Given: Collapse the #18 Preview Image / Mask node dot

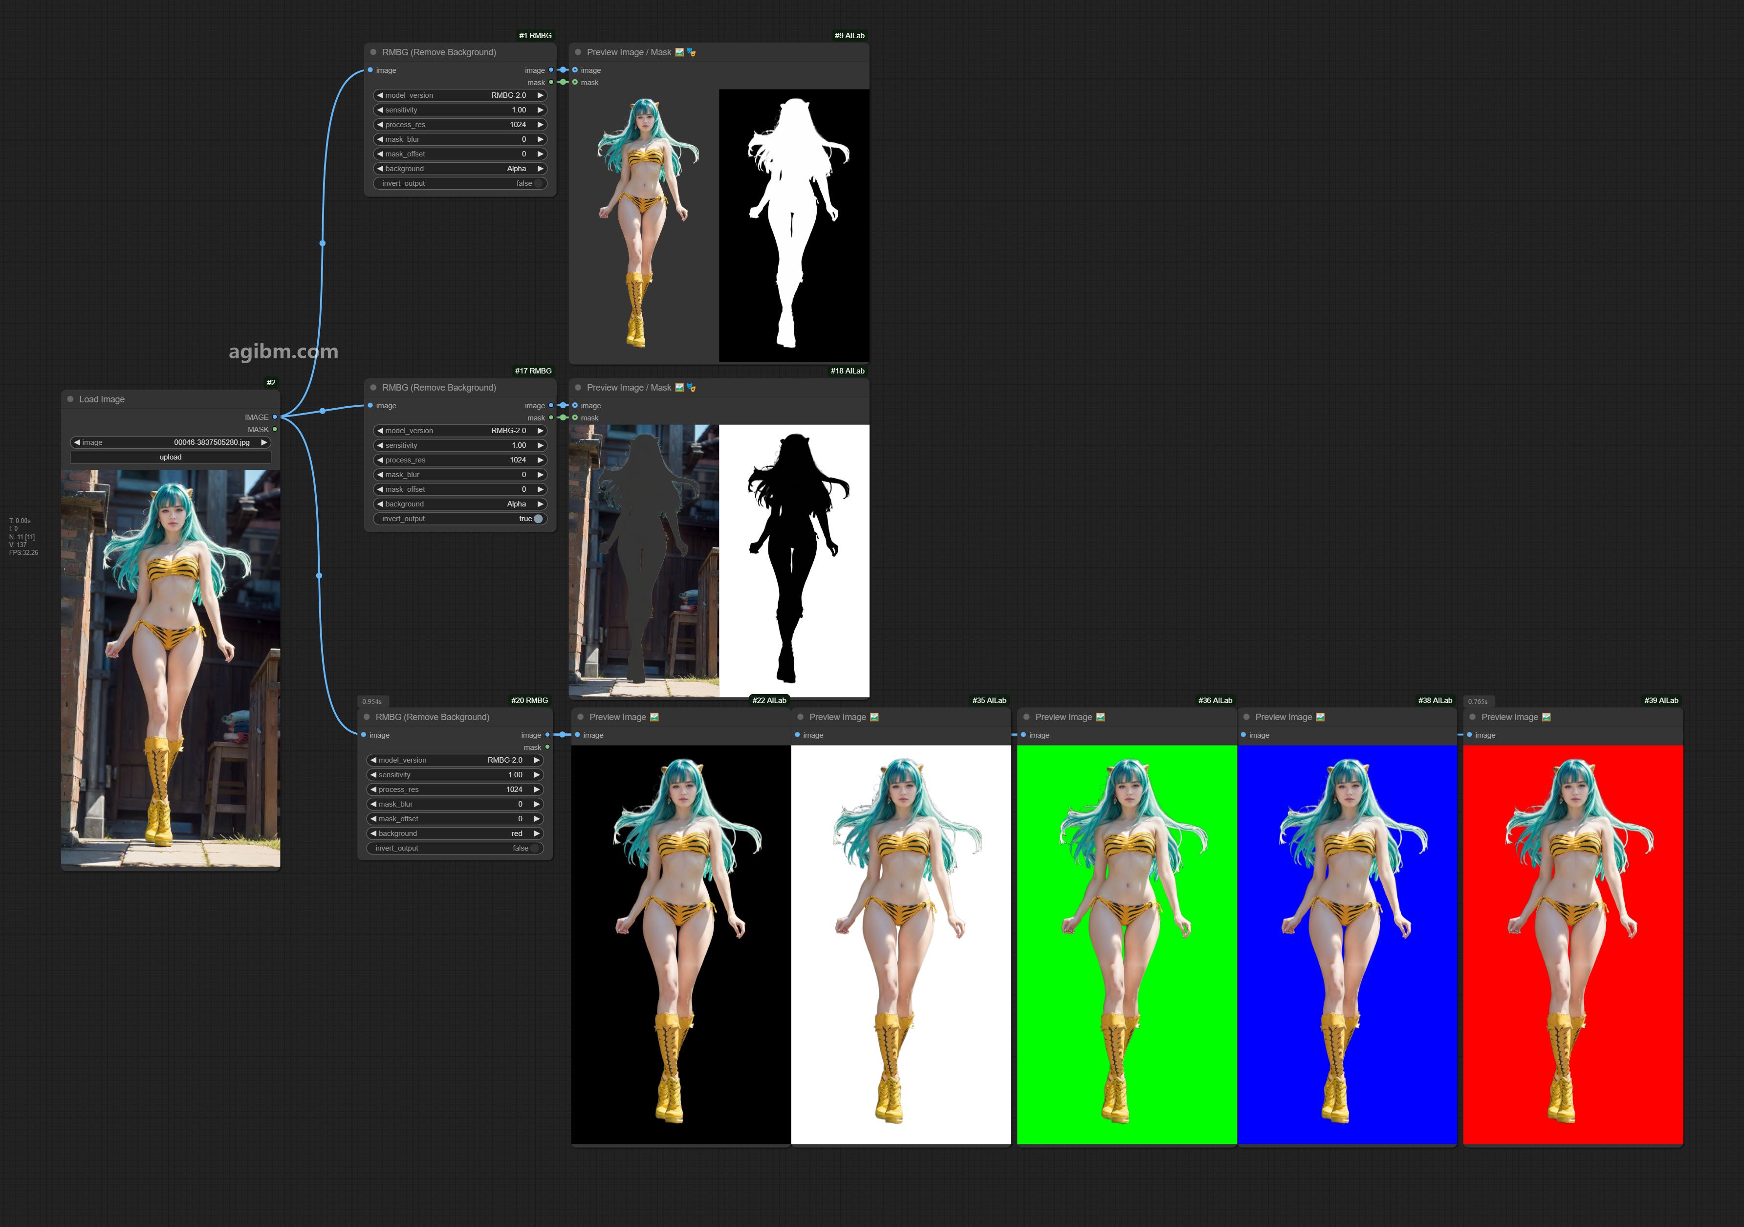Looking at the screenshot, I should point(578,388).
